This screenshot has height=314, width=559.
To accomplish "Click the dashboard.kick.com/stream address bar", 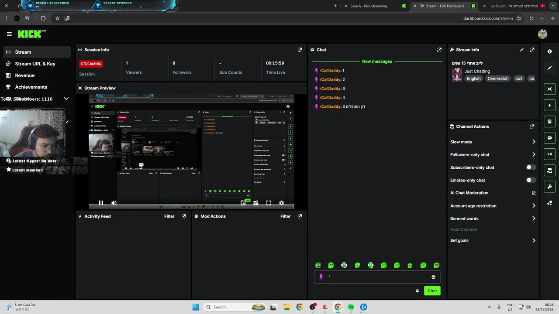I will (x=488, y=18).
